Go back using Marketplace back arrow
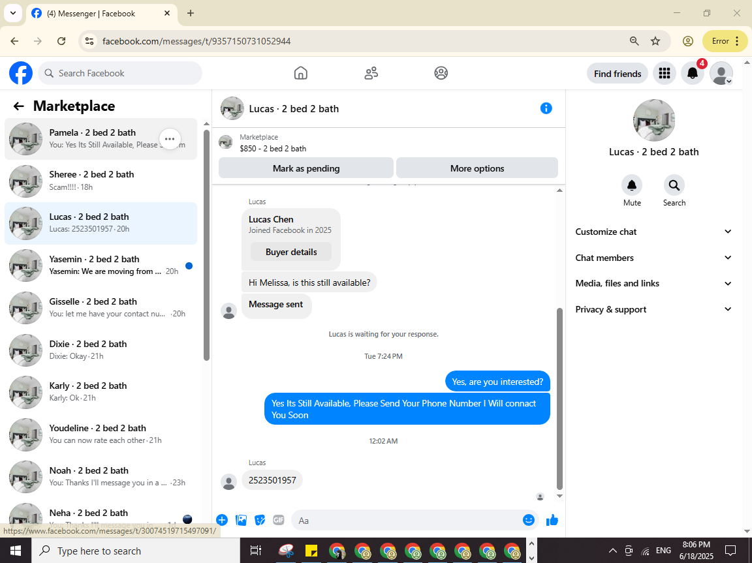Viewport: 752px width, 563px height. [x=19, y=106]
